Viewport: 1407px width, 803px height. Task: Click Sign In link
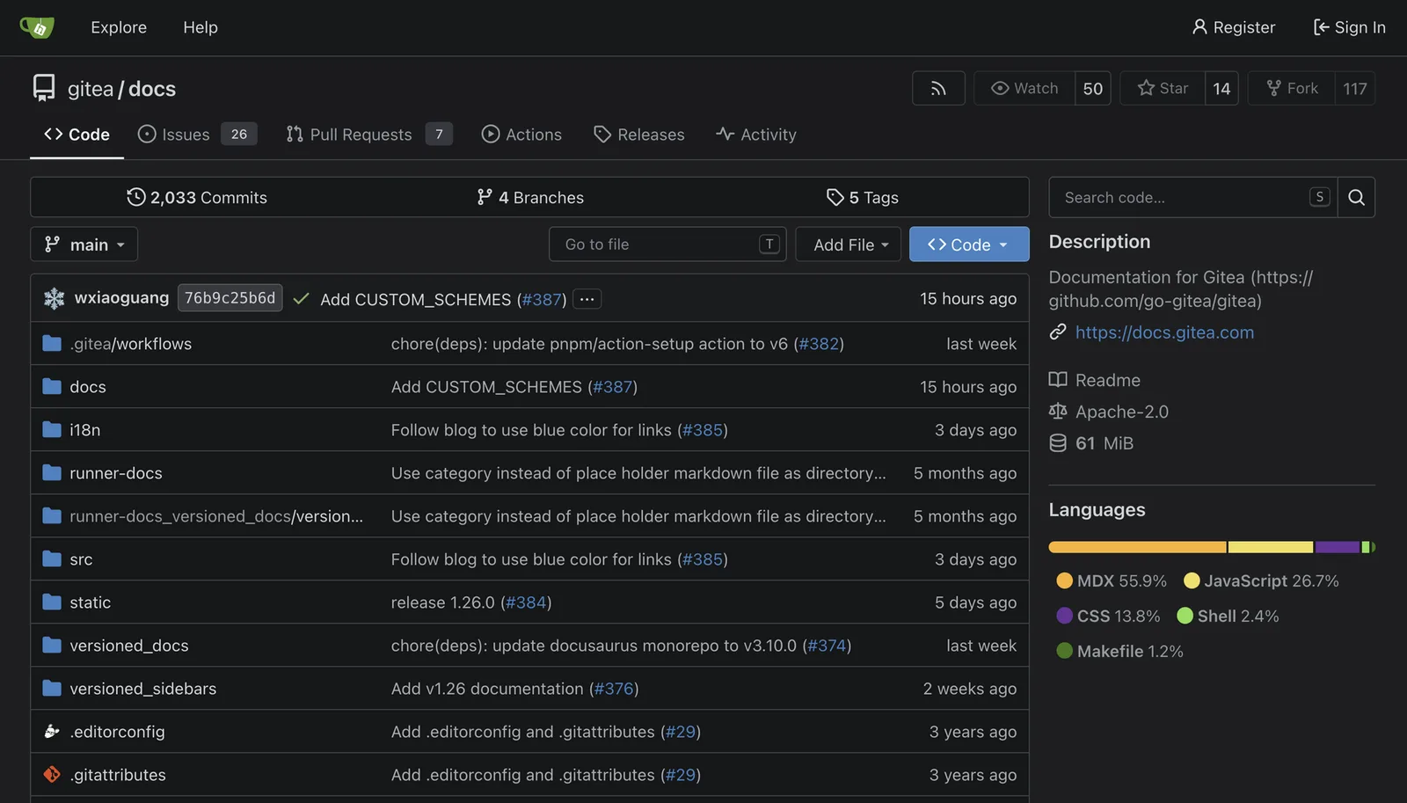tap(1349, 27)
